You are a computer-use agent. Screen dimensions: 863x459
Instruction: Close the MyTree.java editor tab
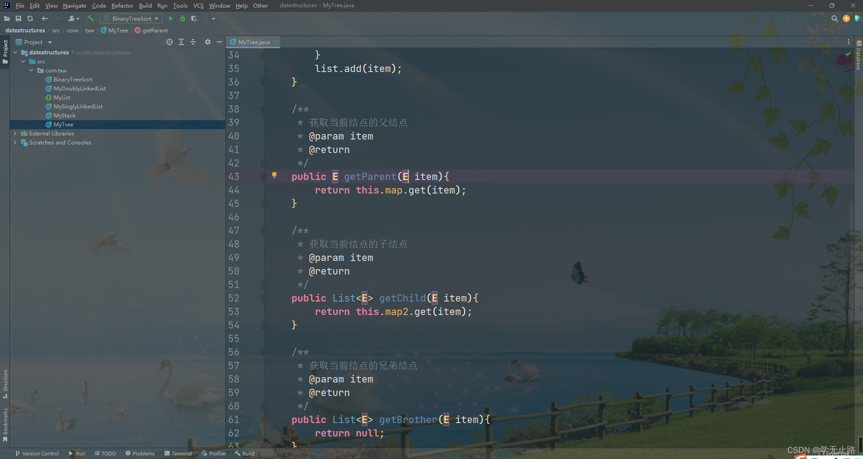pos(275,42)
